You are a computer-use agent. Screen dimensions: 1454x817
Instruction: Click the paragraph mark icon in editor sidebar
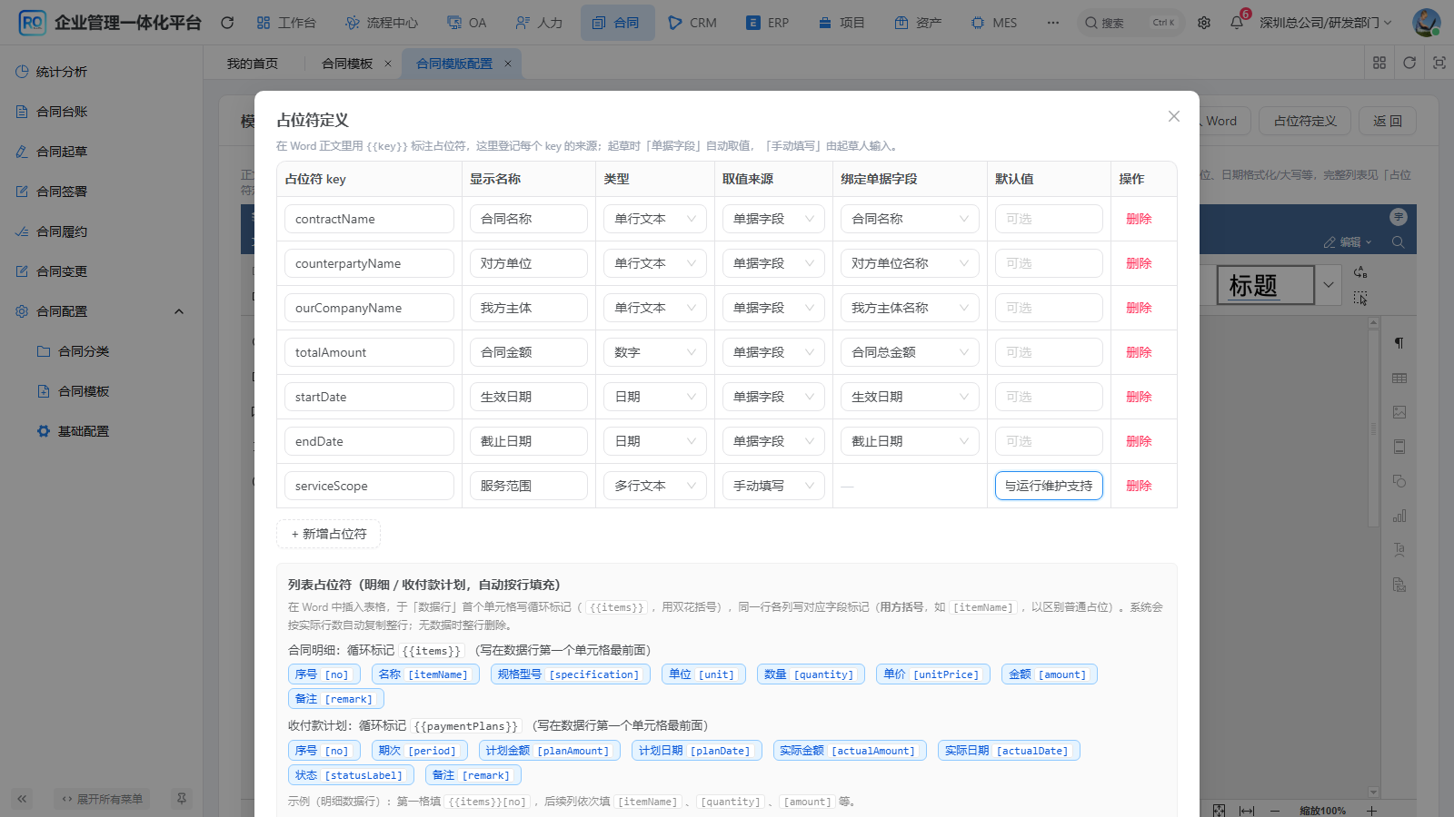(x=1399, y=343)
